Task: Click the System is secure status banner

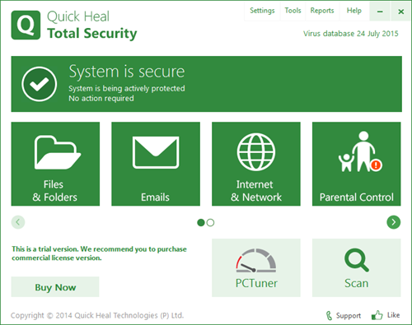Action: pos(207,84)
